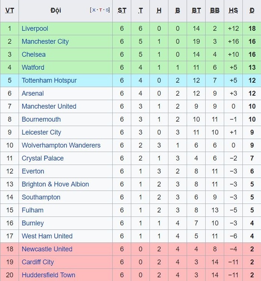Open Brighton & Hove Albion link
This screenshot has height=281, width=261.
(x=55, y=184)
